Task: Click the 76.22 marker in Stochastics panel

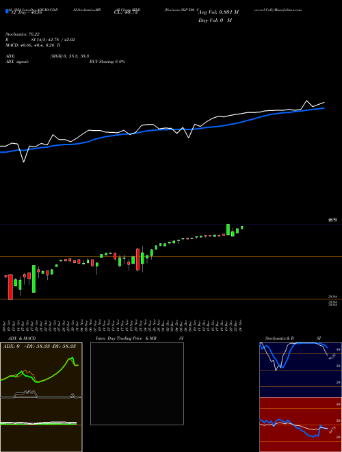Action: click(x=332, y=357)
